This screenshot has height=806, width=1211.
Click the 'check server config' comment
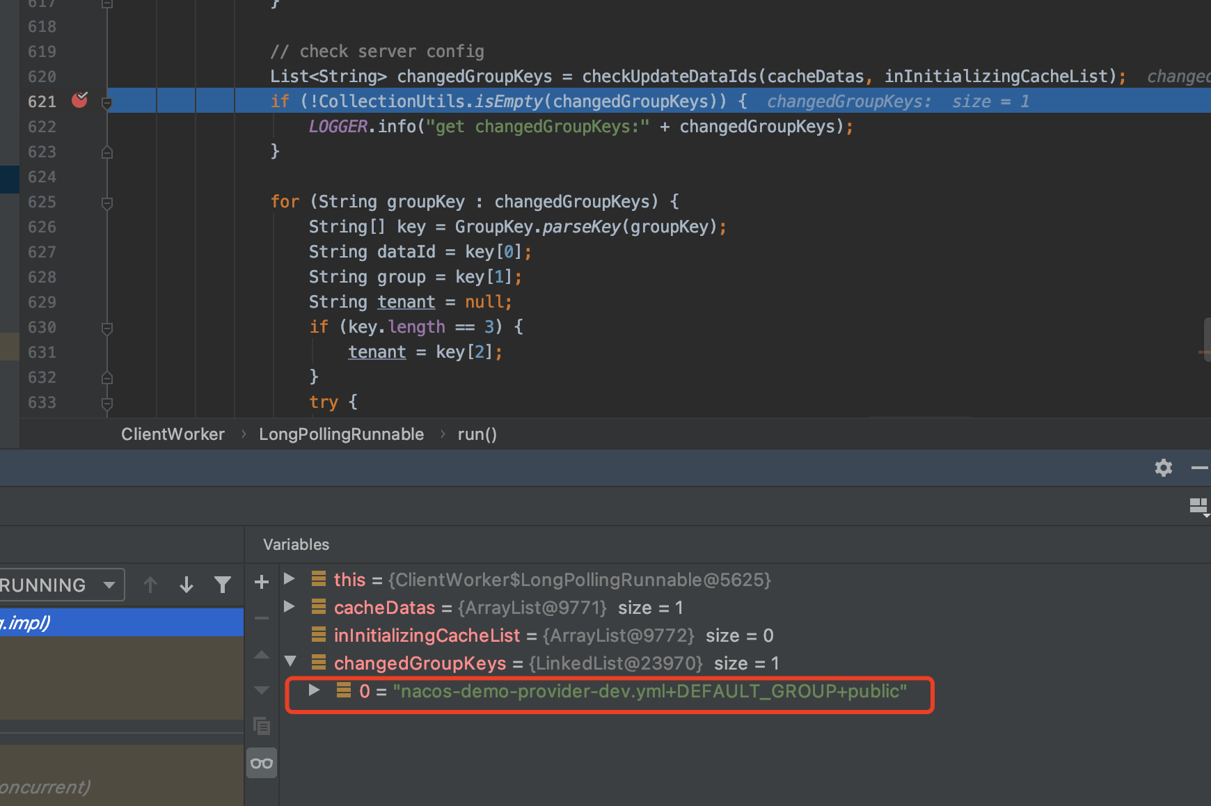tap(377, 52)
